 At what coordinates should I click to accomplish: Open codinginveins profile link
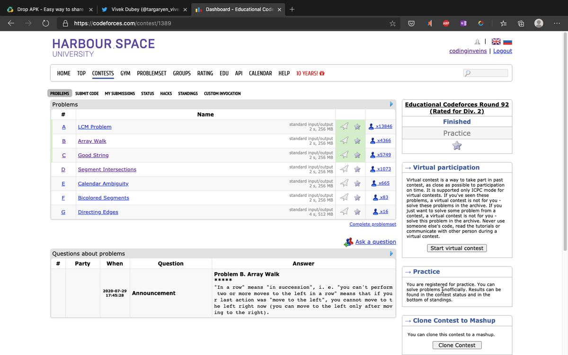pos(468,51)
